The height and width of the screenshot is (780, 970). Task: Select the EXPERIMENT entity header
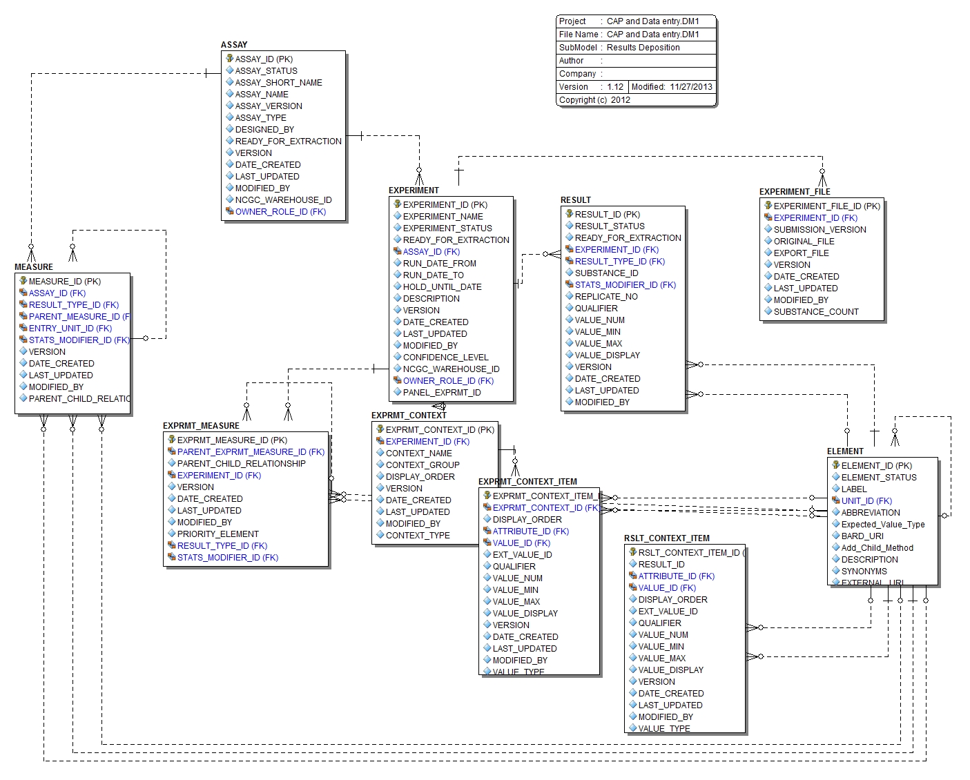[x=414, y=190]
